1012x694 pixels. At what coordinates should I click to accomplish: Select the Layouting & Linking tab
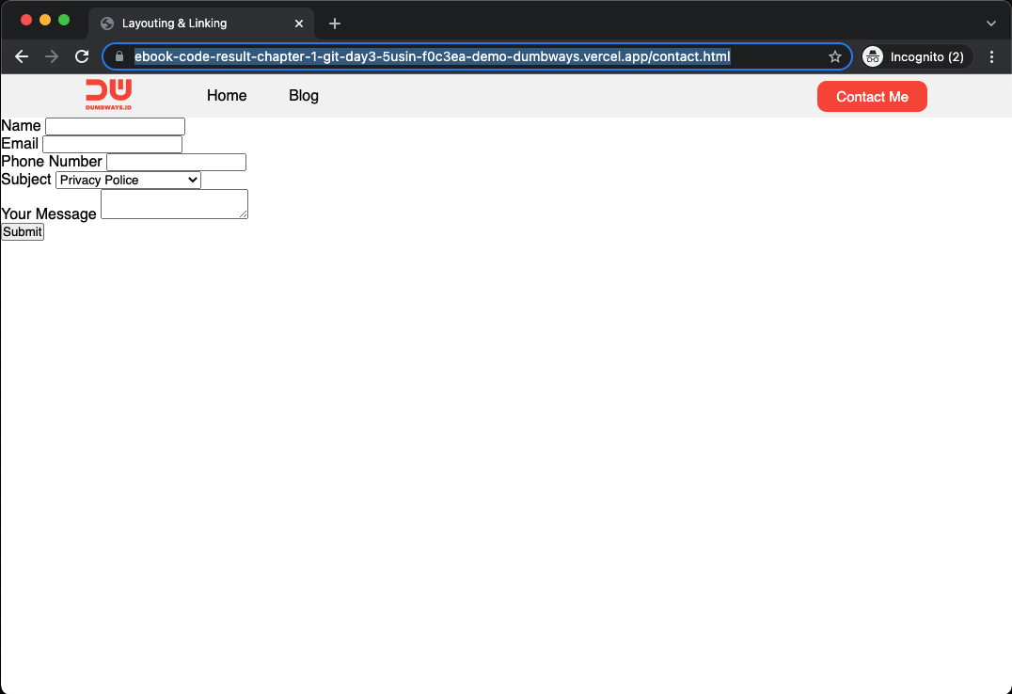(x=200, y=24)
